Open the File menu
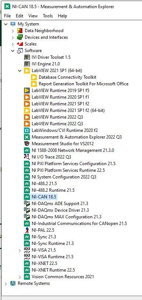 7,16
